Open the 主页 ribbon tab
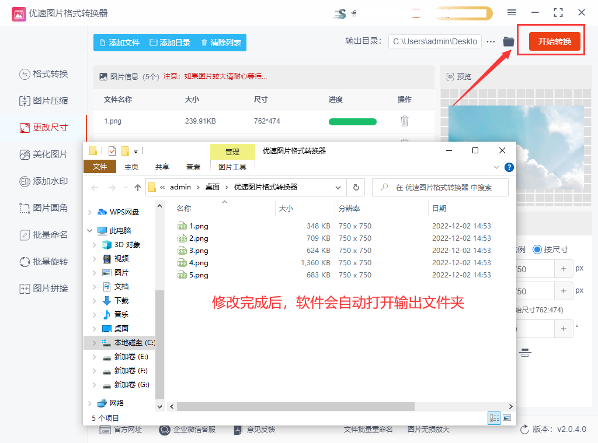Image resolution: width=598 pixels, height=443 pixels. pos(131,167)
